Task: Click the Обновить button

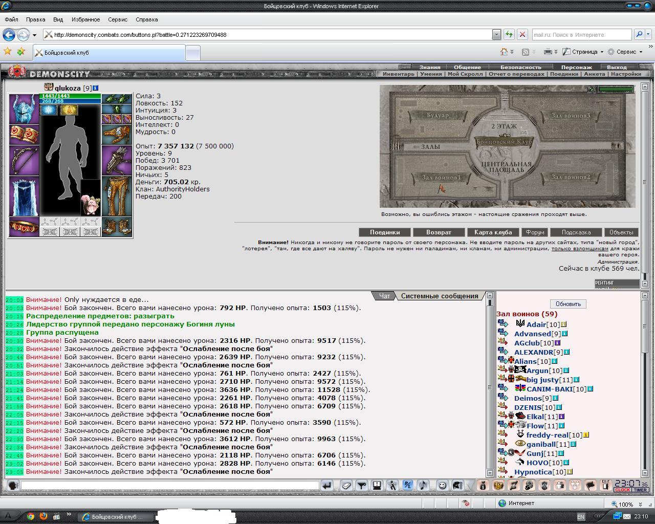Action: point(568,304)
